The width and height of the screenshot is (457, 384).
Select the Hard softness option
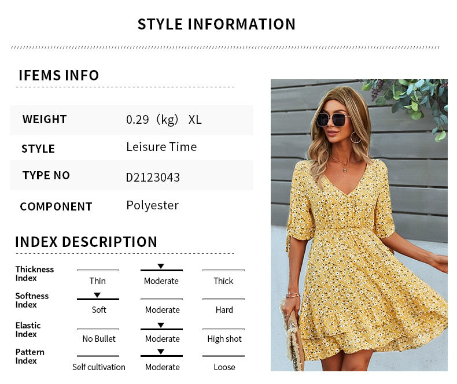click(224, 310)
